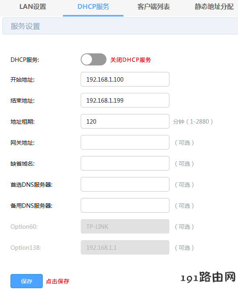Switch to the LAN设置 tab
This screenshot has width=238, height=291.
pyautogui.click(x=33, y=7)
